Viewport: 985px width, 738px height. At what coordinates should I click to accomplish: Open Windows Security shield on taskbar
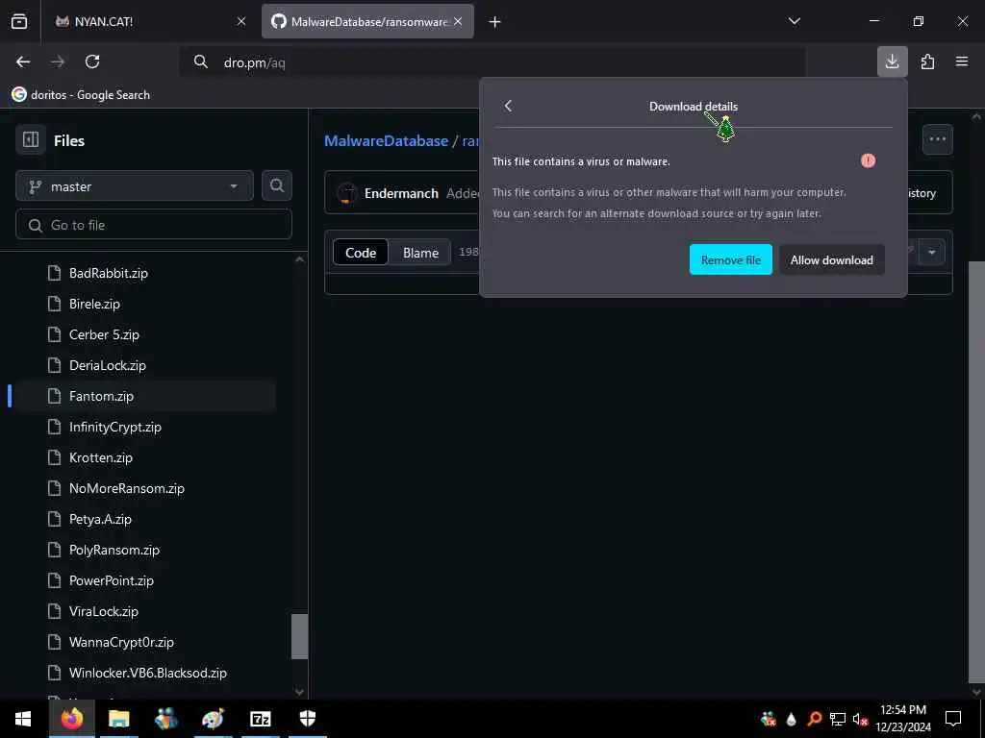(x=307, y=719)
